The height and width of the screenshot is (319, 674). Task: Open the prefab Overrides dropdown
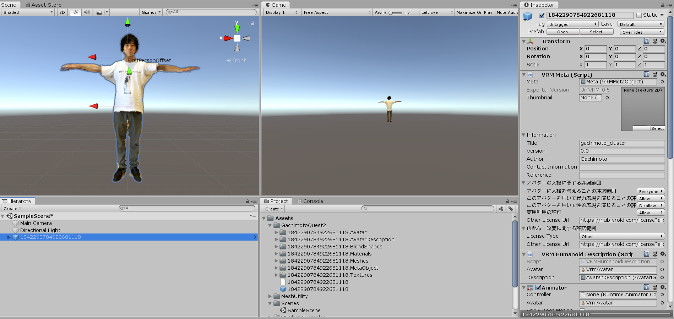point(642,32)
